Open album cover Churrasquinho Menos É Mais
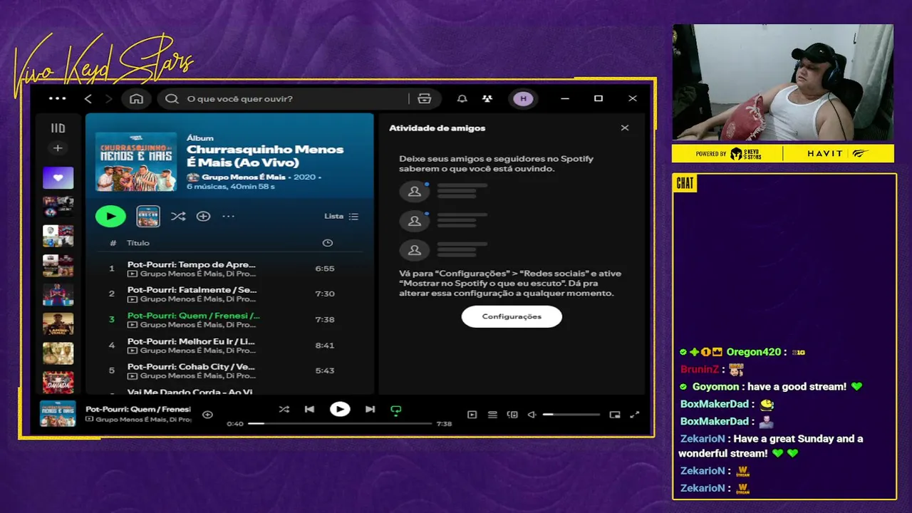 (x=136, y=162)
